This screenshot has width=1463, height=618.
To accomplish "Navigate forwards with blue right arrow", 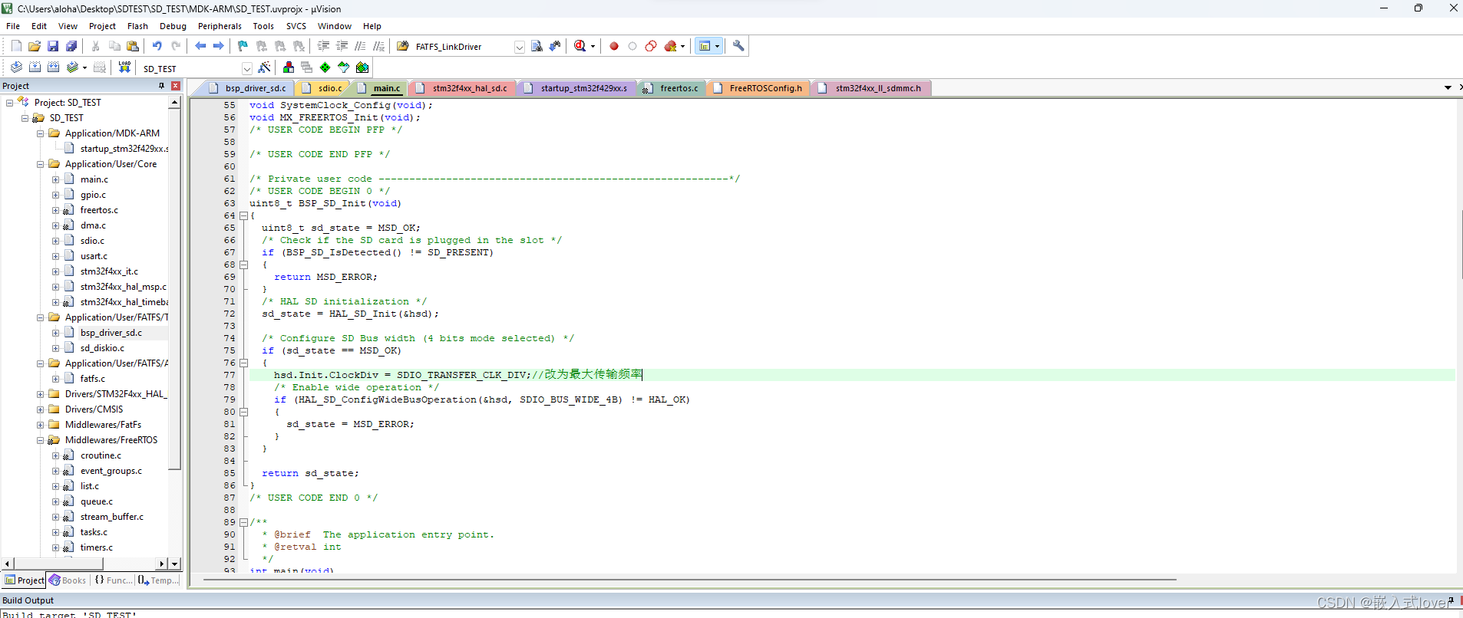I will 219,46.
